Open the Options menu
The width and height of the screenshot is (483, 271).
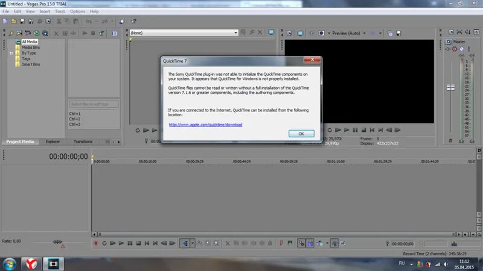click(77, 11)
